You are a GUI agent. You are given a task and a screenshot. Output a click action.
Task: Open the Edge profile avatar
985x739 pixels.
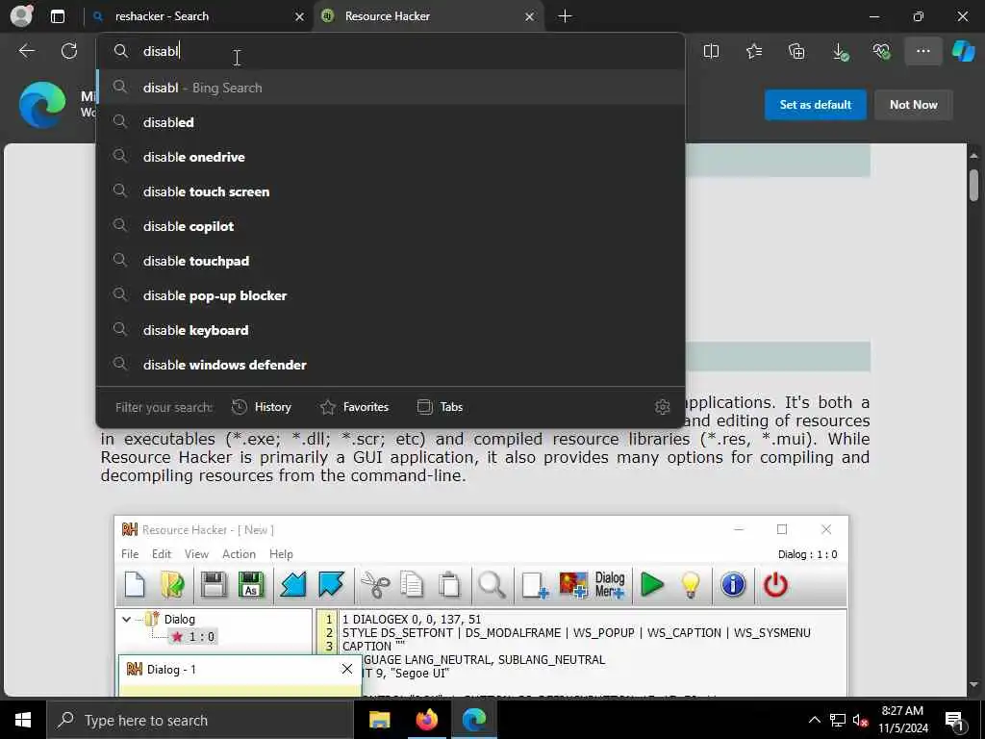pos(21,15)
